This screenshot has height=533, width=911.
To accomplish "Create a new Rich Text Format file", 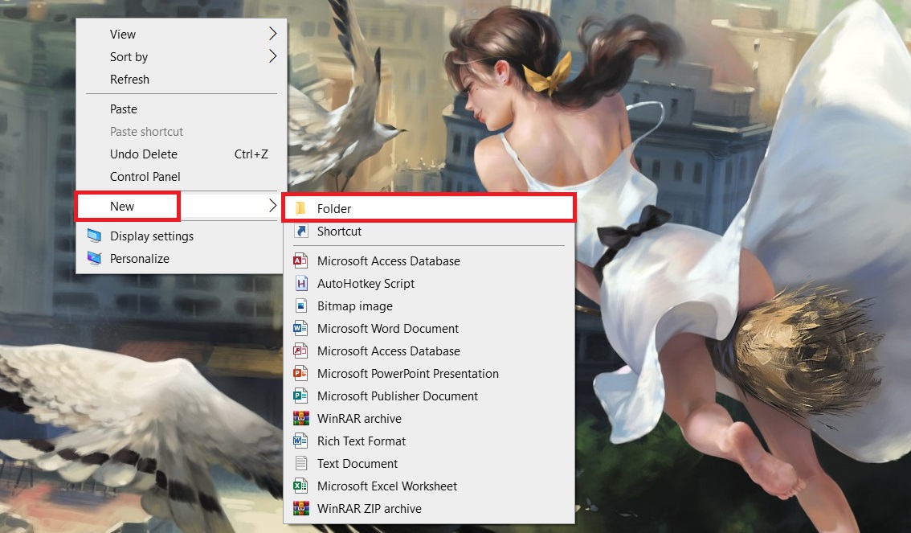I will (362, 441).
